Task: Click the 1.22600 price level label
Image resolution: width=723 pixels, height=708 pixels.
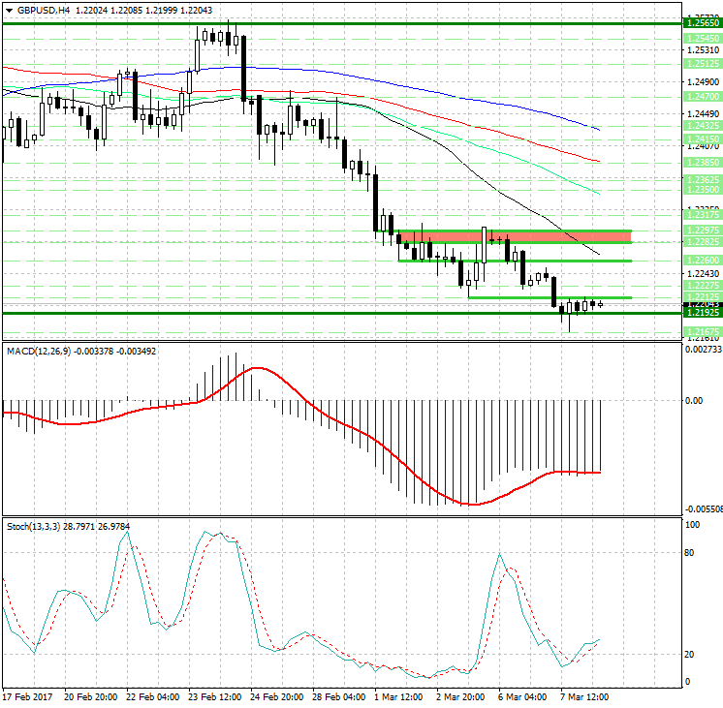Action: pyautogui.click(x=701, y=261)
